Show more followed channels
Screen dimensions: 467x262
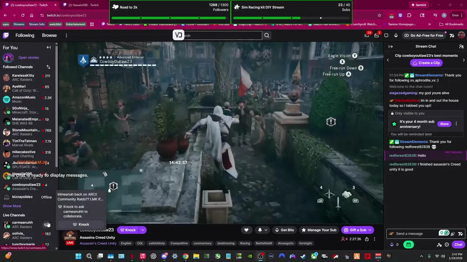click(12, 206)
